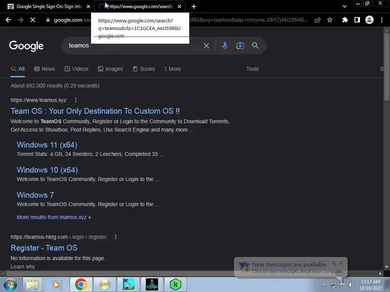Open Action Center flag icon
The height and width of the screenshot is (292, 390).
click(342, 285)
